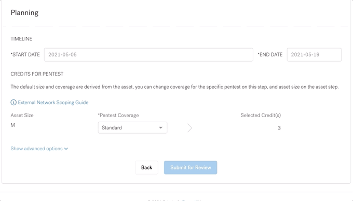353x201 pixels.
Task: Click the Back button
Action: click(x=146, y=167)
